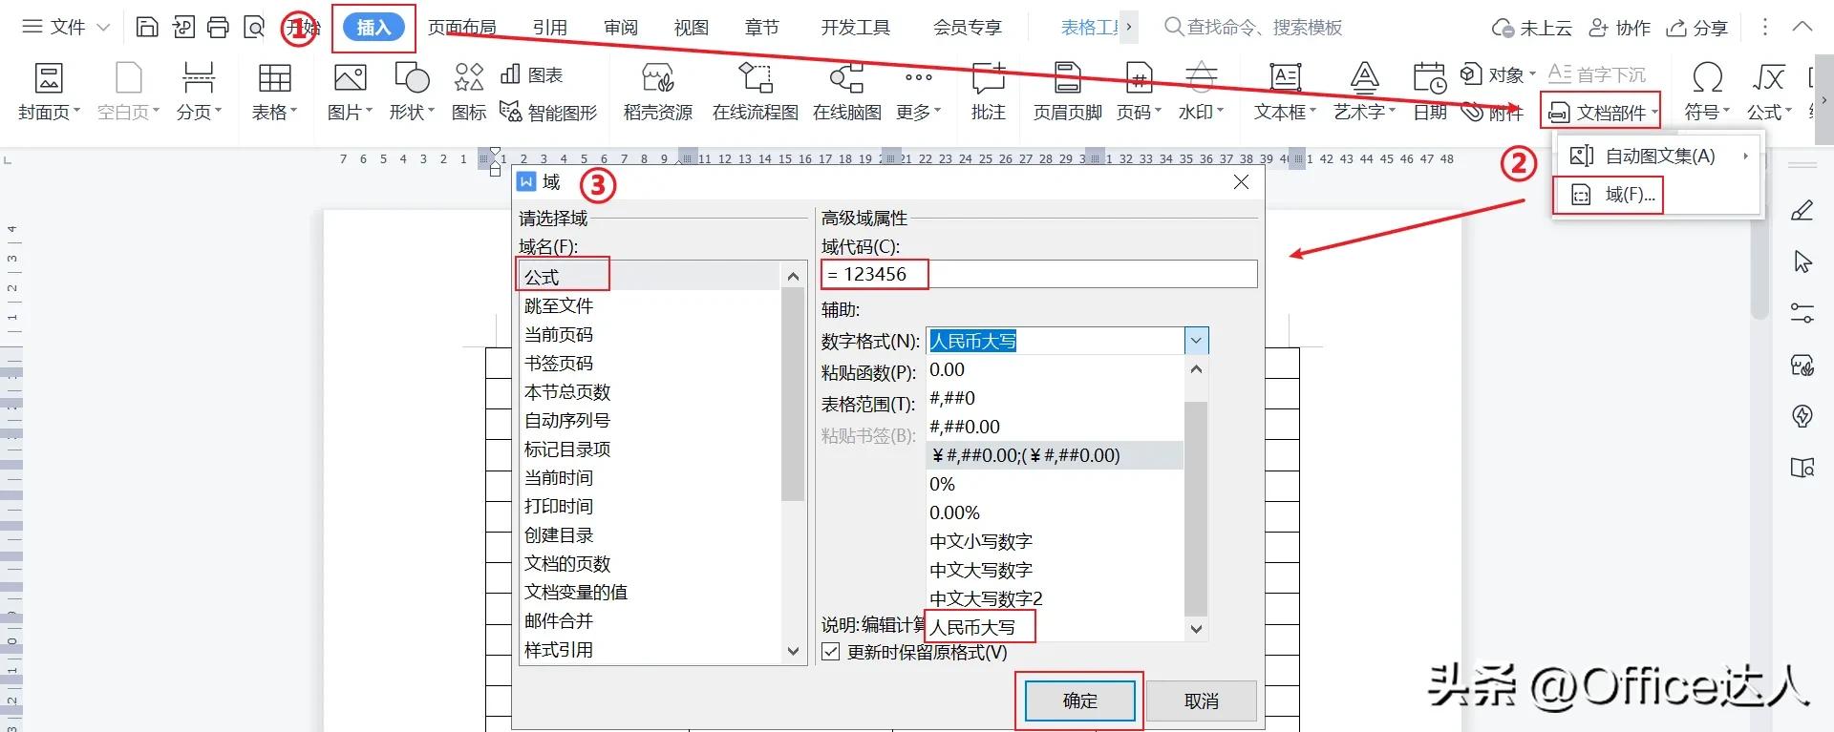Click the settings sliders icon in sidebar
Viewport: 1834px width, 732px height.
point(1802,313)
